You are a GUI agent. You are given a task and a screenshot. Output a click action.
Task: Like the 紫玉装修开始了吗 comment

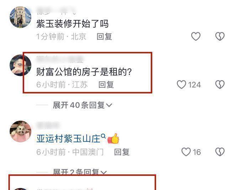pyautogui.click(x=196, y=36)
